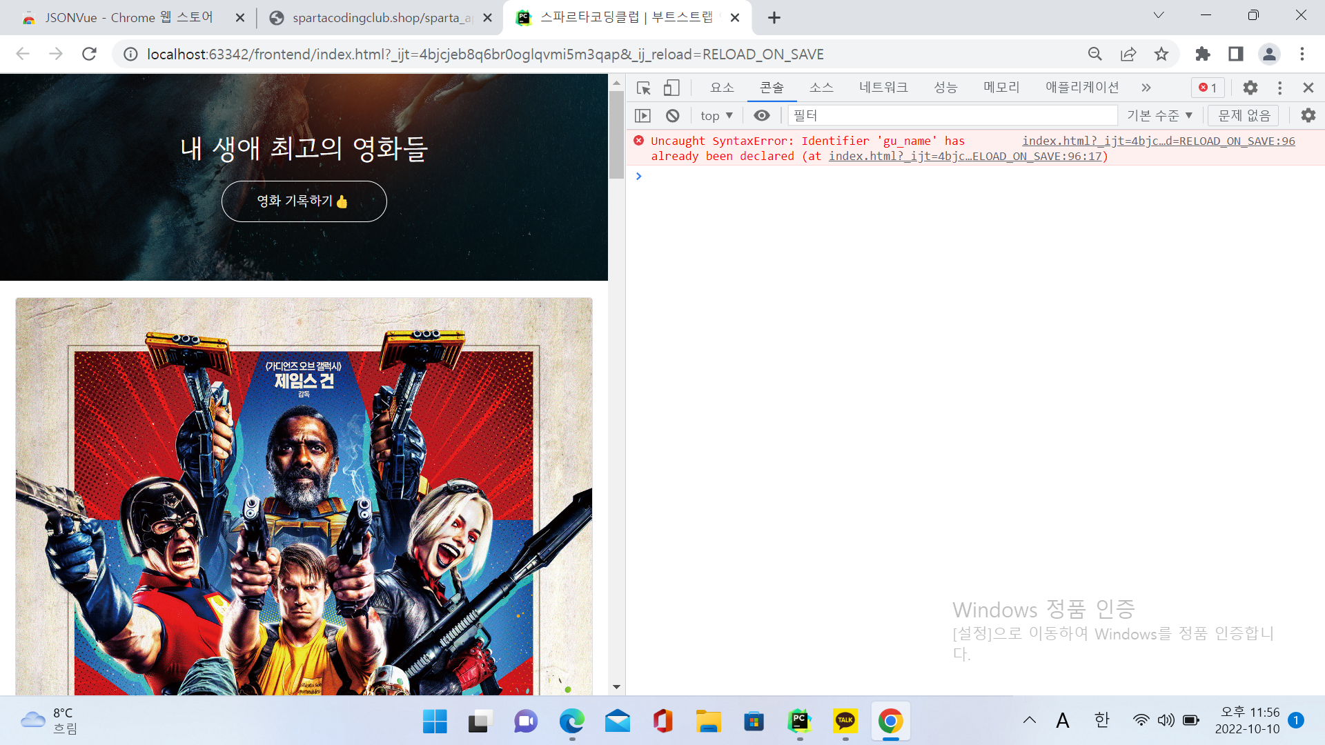Click the share page icon
Screen dimensions: 1325x745
1128,54
